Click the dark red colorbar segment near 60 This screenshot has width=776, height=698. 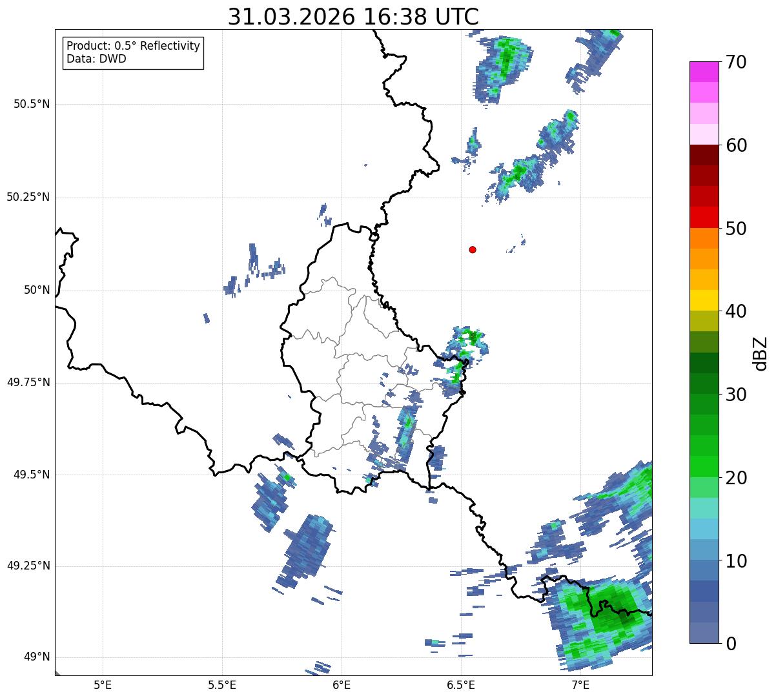(704, 156)
